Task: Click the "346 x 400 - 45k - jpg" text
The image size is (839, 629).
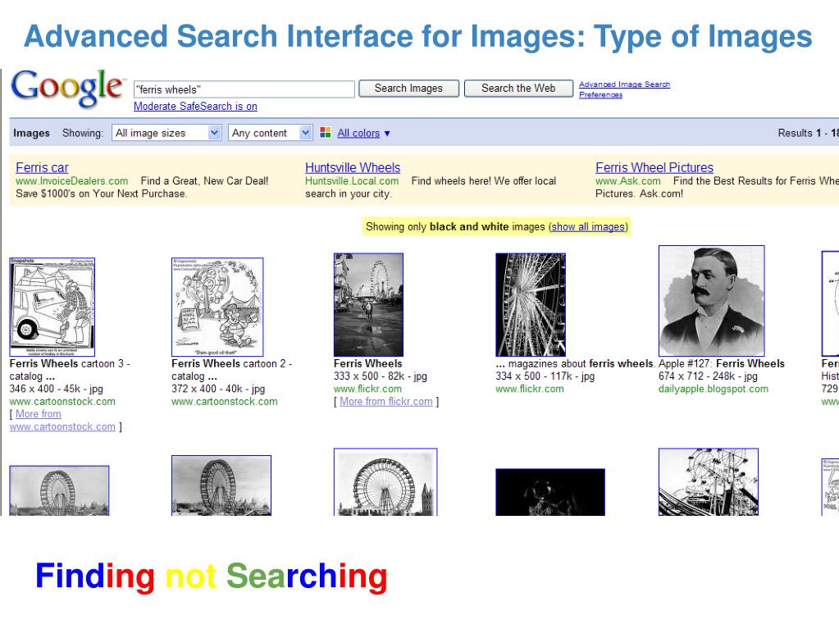Action: (57, 389)
